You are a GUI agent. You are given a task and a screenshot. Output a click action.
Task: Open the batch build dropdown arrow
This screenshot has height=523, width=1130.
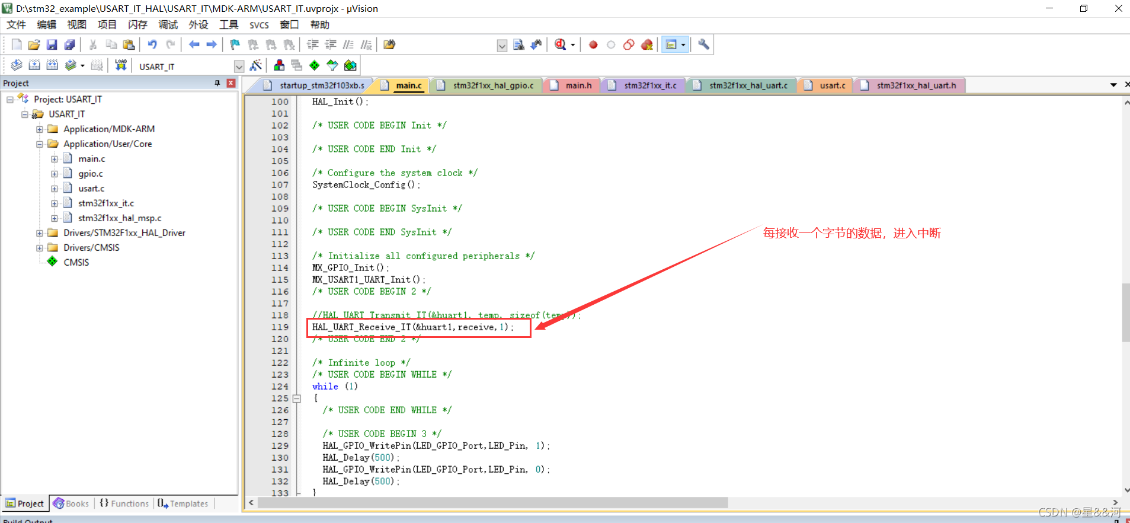pos(82,66)
